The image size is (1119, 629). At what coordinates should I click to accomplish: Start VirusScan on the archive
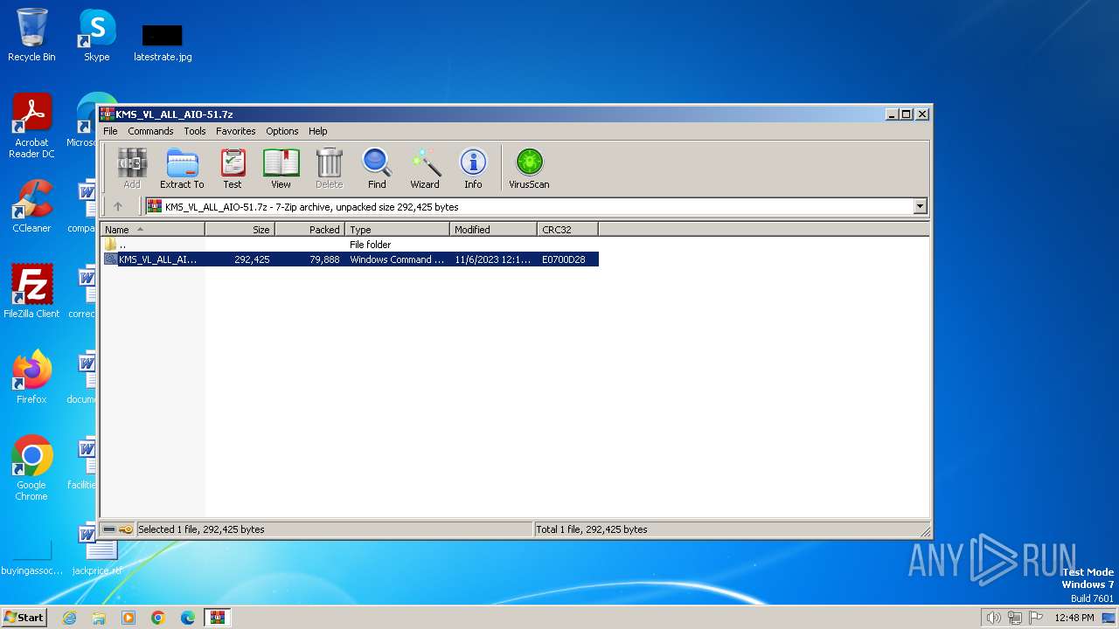(529, 169)
